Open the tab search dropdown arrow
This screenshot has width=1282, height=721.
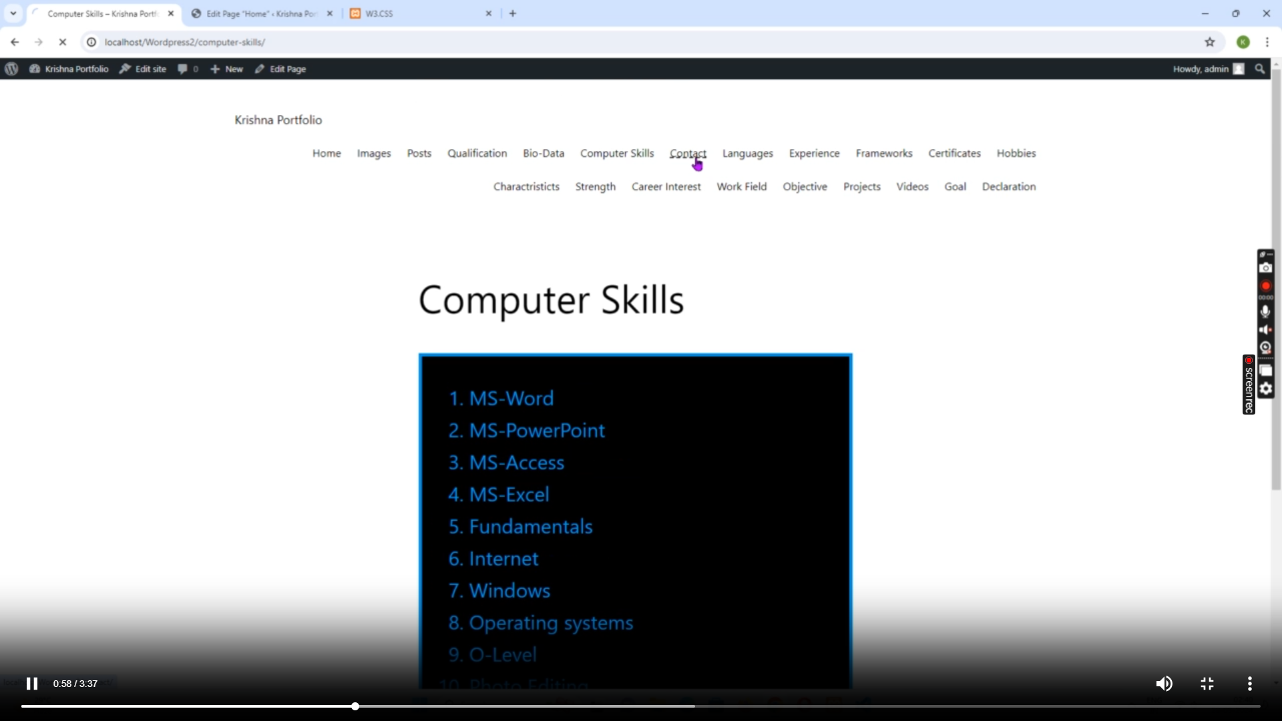click(13, 13)
